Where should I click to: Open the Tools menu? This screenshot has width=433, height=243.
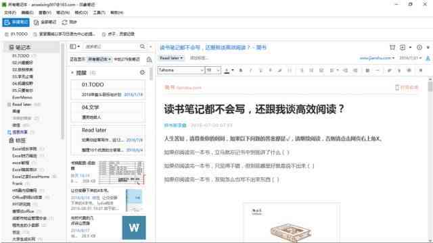point(99,13)
